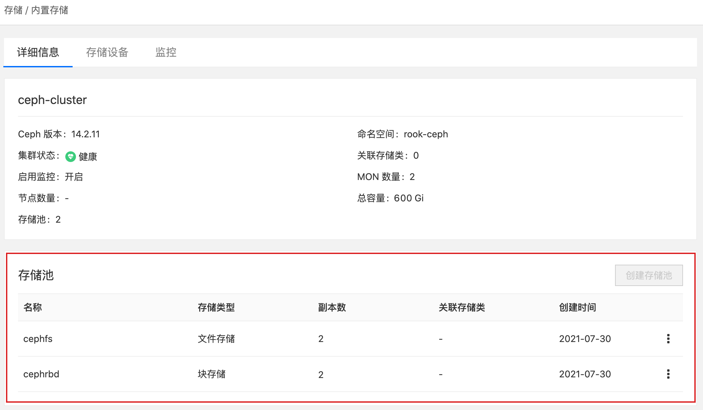Open the cephrbd row three-dot actions menu
Image resolution: width=703 pixels, height=410 pixels.
pyautogui.click(x=668, y=374)
